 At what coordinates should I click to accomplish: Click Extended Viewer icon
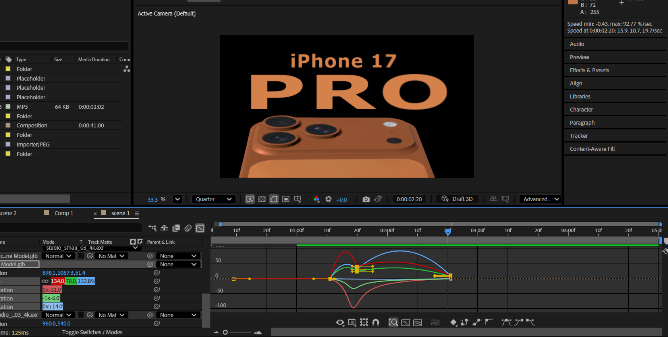(x=505, y=199)
